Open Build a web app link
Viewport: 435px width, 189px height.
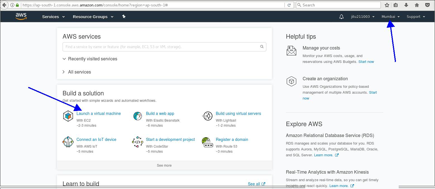(160, 114)
